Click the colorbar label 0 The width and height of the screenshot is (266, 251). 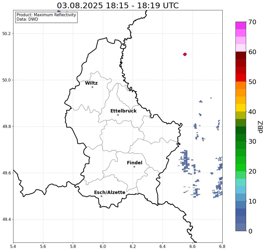(x=250, y=231)
